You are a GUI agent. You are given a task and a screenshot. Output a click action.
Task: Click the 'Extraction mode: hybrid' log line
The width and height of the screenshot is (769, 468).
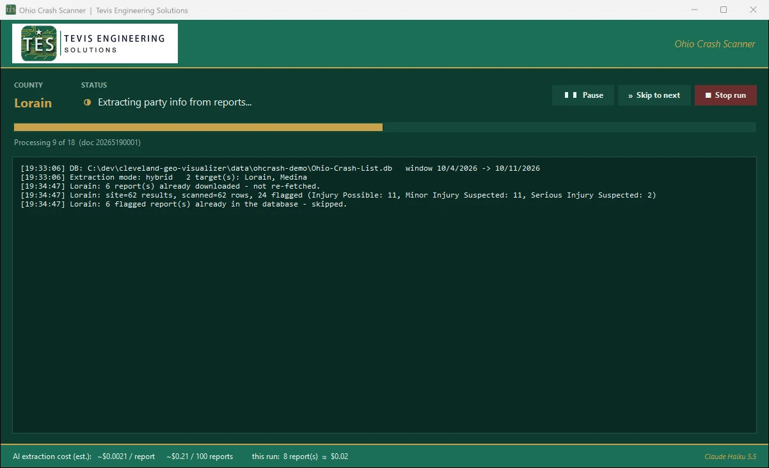pos(164,177)
